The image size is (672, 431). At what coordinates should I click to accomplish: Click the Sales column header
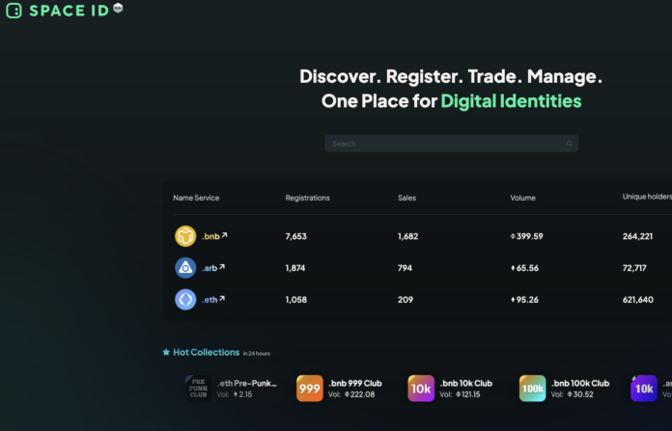click(x=406, y=198)
